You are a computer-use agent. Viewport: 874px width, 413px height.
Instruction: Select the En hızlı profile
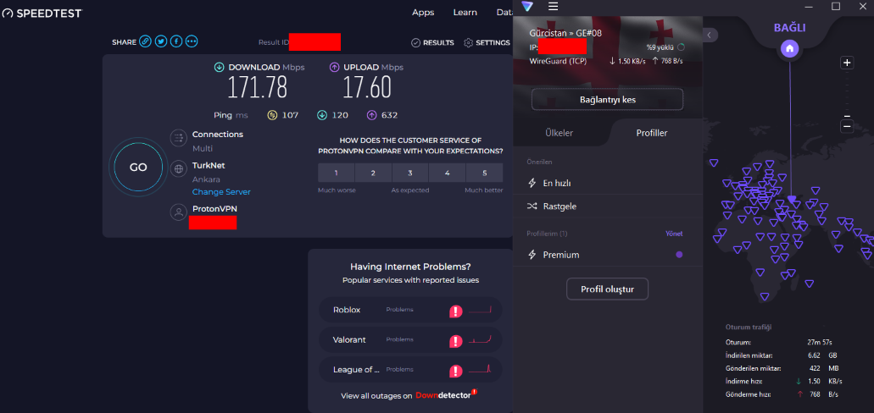click(608, 183)
